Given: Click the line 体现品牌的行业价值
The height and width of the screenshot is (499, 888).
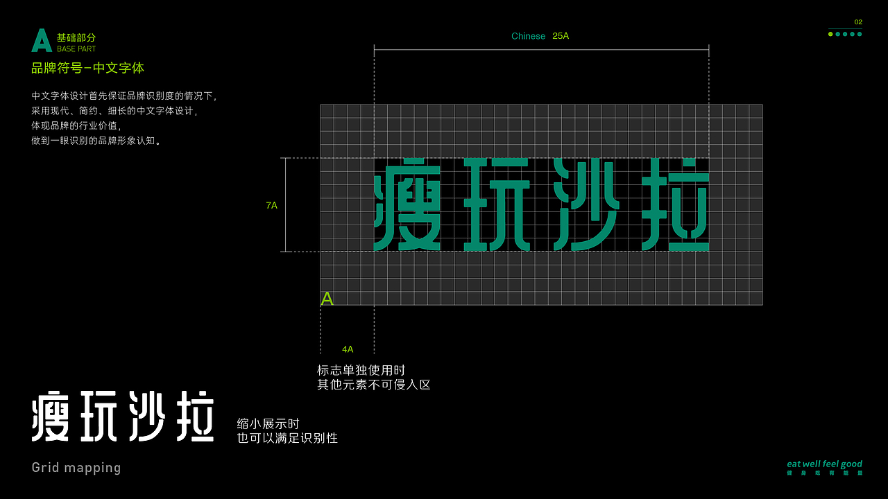Looking at the screenshot, I should click(x=77, y=126).
